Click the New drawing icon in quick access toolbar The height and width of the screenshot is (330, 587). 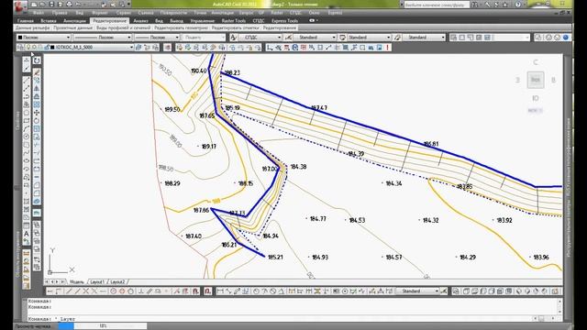34,5
